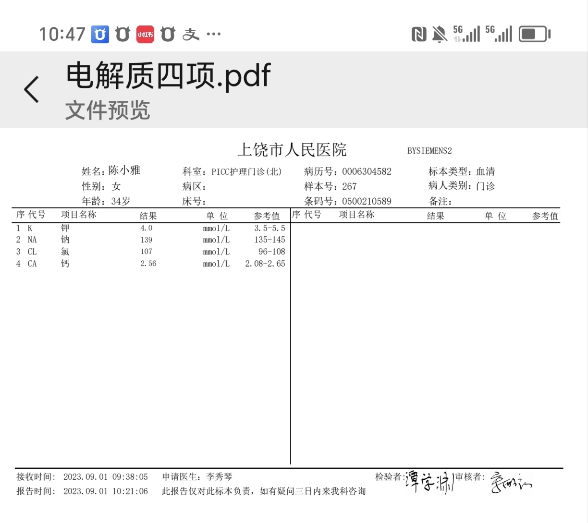Tap the chloride result 107

147,251
